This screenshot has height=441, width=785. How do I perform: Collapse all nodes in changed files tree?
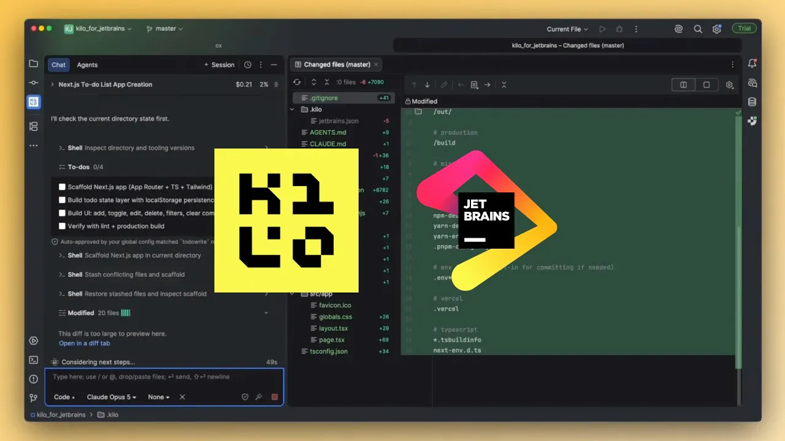tap(327, 82)
